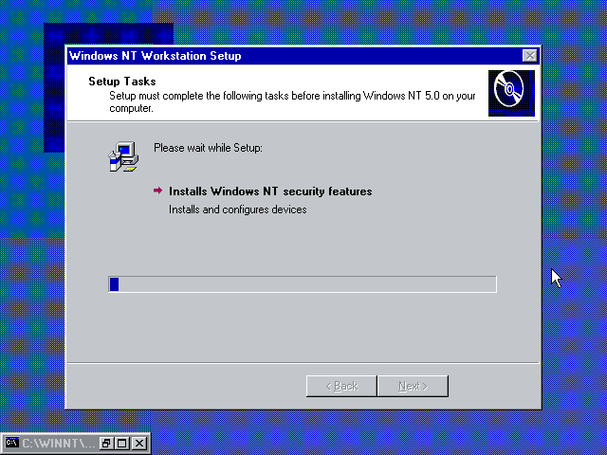This screenshot has height=455, width=607.
Task: Click the Next button
Action: pyautogui.click(x=414, y=386)
